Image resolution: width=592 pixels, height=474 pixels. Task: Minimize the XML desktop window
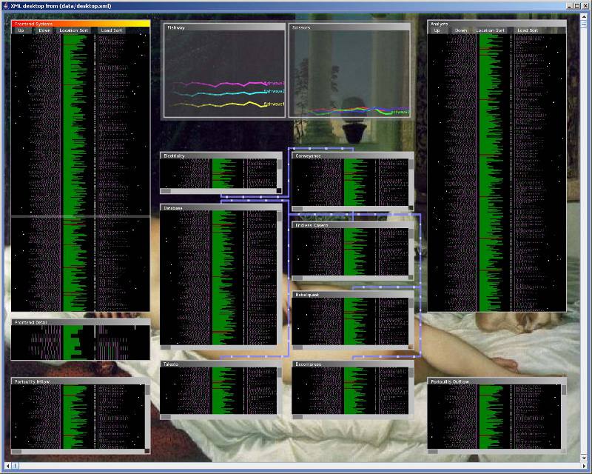pyautogui.click(x=570, y=6)
